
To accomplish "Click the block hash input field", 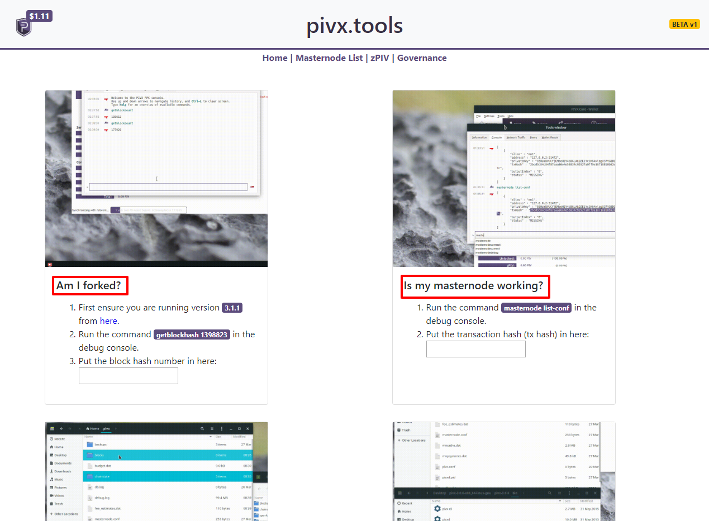I will [x=129, y=376].
